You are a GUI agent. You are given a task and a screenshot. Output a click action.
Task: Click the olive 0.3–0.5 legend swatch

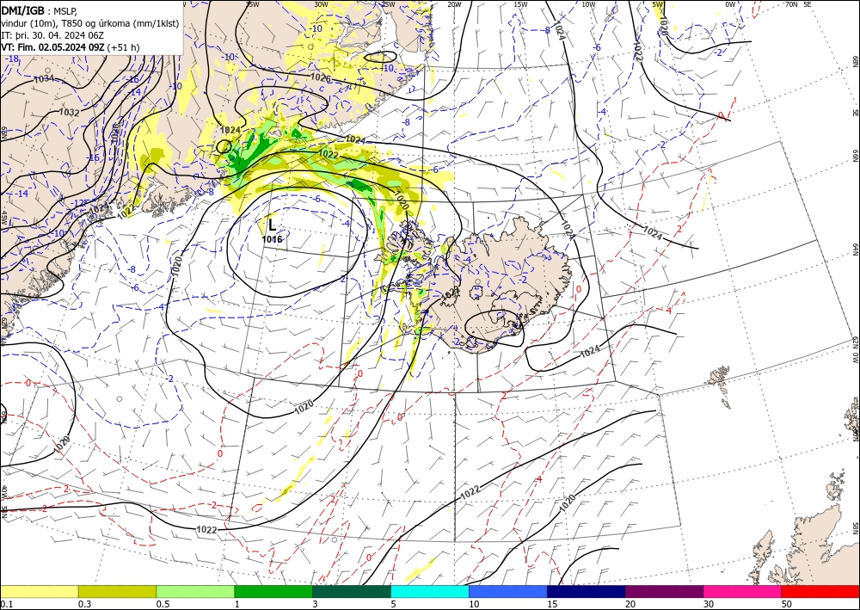[x=117, y=591]
